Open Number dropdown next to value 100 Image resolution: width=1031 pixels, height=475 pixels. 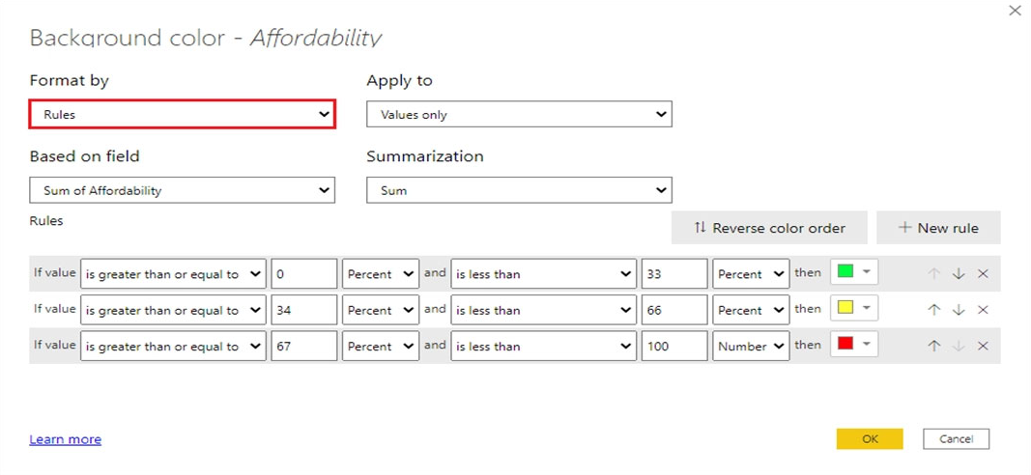point(751,347)
